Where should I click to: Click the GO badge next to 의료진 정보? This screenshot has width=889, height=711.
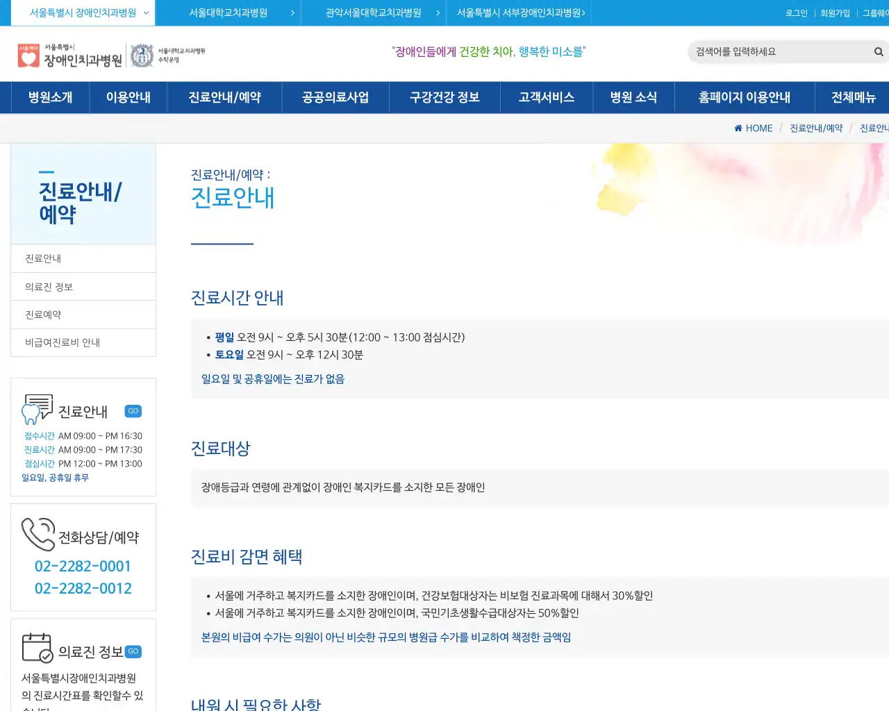133,651
